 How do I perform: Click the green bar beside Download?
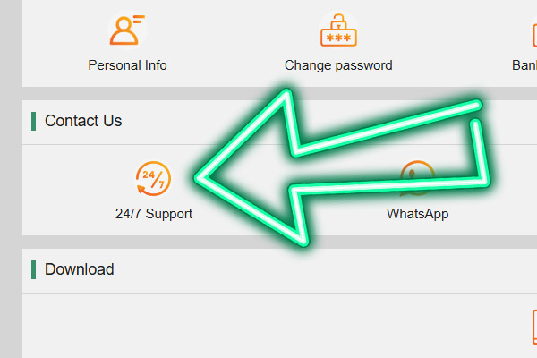[x=34, y=270]
